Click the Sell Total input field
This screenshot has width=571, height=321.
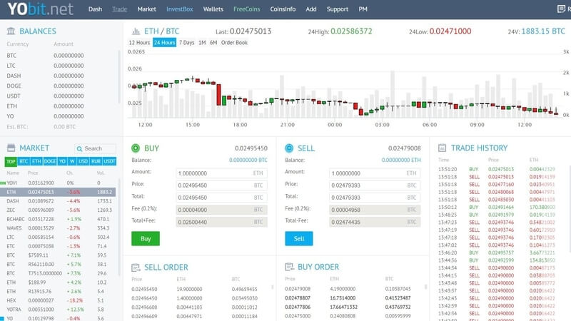tap(375, 198)
